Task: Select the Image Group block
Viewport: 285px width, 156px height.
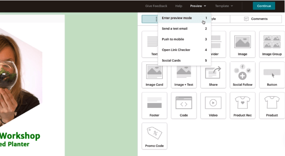Action: (x=272, y=44)
